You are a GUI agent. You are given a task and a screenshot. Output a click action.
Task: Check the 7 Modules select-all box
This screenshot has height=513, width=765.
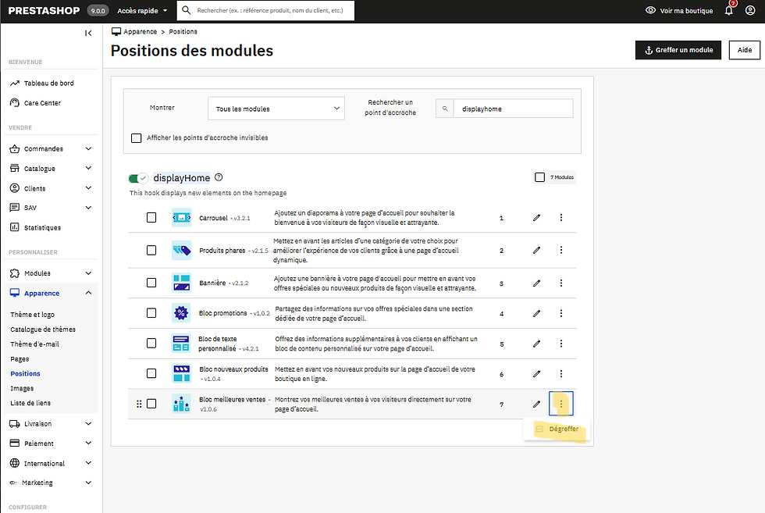539,177
